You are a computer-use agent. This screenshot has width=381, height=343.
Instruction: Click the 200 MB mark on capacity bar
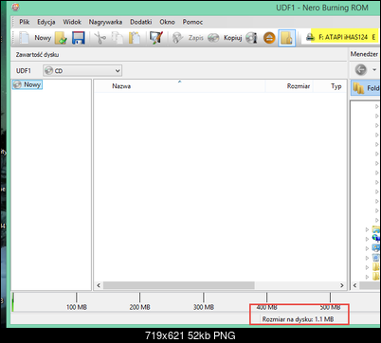coord(139,307)
